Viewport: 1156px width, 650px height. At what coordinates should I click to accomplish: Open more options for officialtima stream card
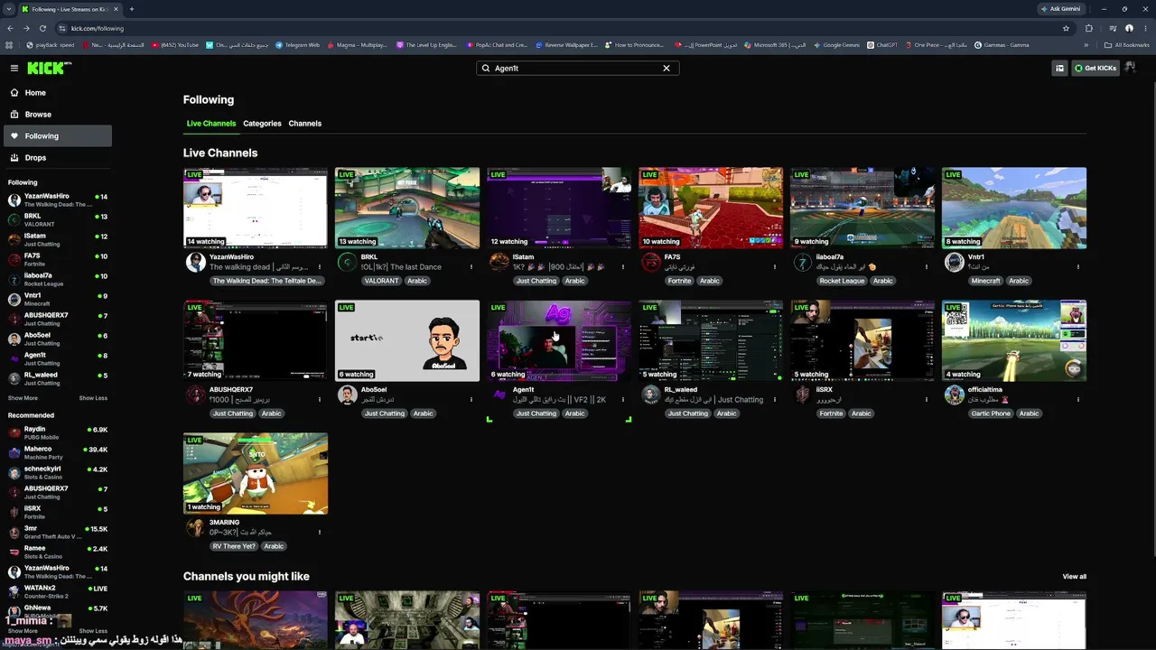coord(1077,399)
